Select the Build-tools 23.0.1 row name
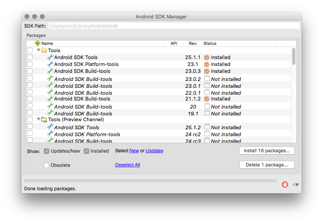323x224 pixels. [x=83, y=86]
